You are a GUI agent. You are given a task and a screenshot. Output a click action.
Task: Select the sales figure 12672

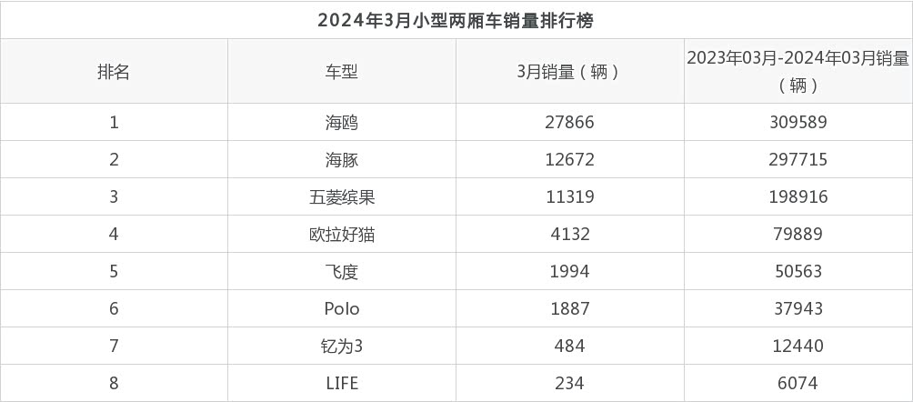click(569, 160)
